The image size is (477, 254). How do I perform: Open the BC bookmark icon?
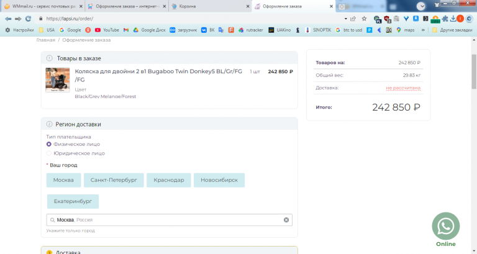pyautogui.click(x=389, y=30)
